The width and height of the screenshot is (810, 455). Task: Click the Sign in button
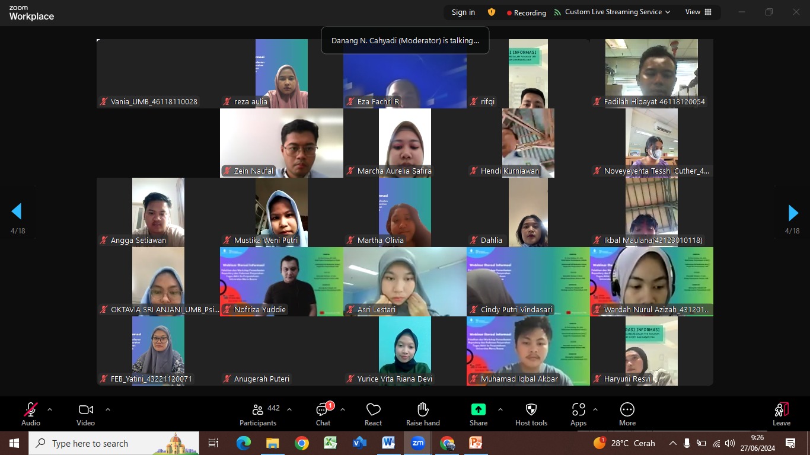pyautogui.click(x=463, y=12)
